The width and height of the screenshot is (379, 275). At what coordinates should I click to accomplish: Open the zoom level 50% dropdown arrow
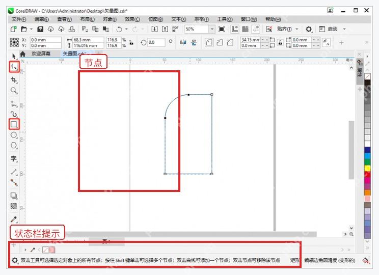212,29
